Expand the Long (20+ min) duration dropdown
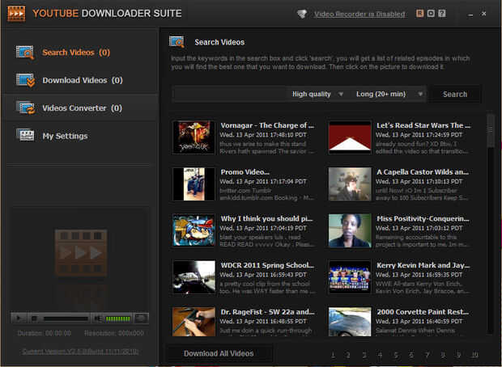 click(x=389, y=94)
